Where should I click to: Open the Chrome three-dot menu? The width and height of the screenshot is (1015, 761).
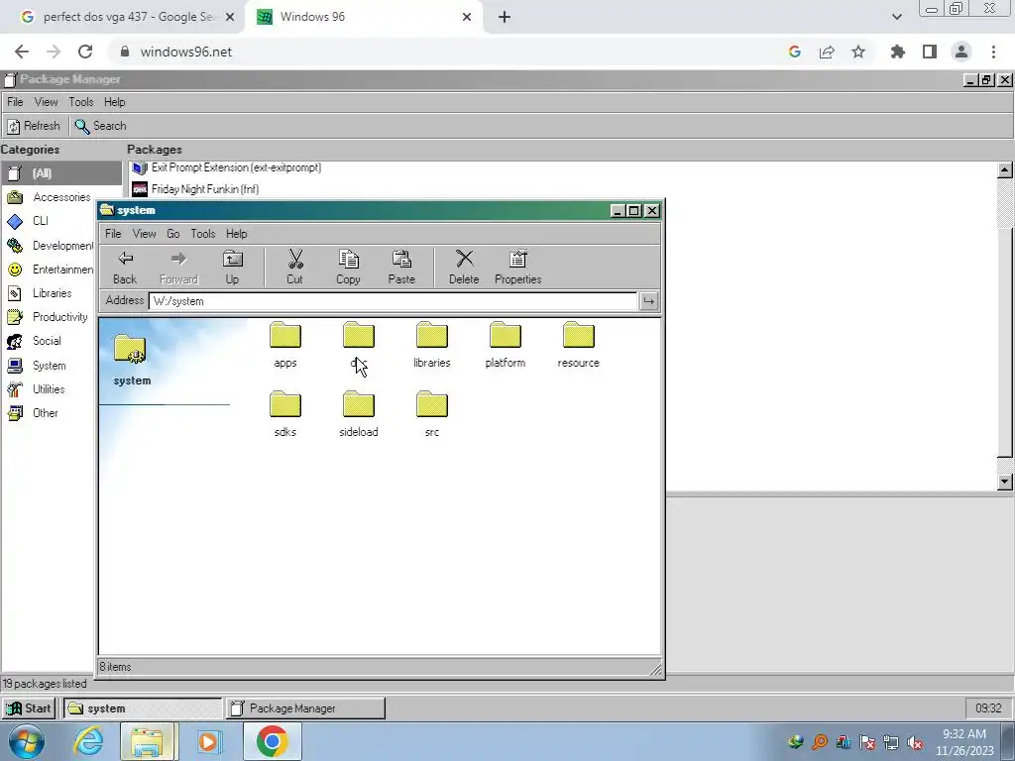[993, 52]
